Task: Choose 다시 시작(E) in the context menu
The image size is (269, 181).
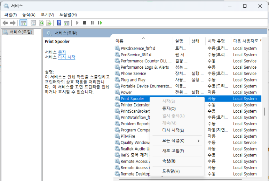Action: 173,130
